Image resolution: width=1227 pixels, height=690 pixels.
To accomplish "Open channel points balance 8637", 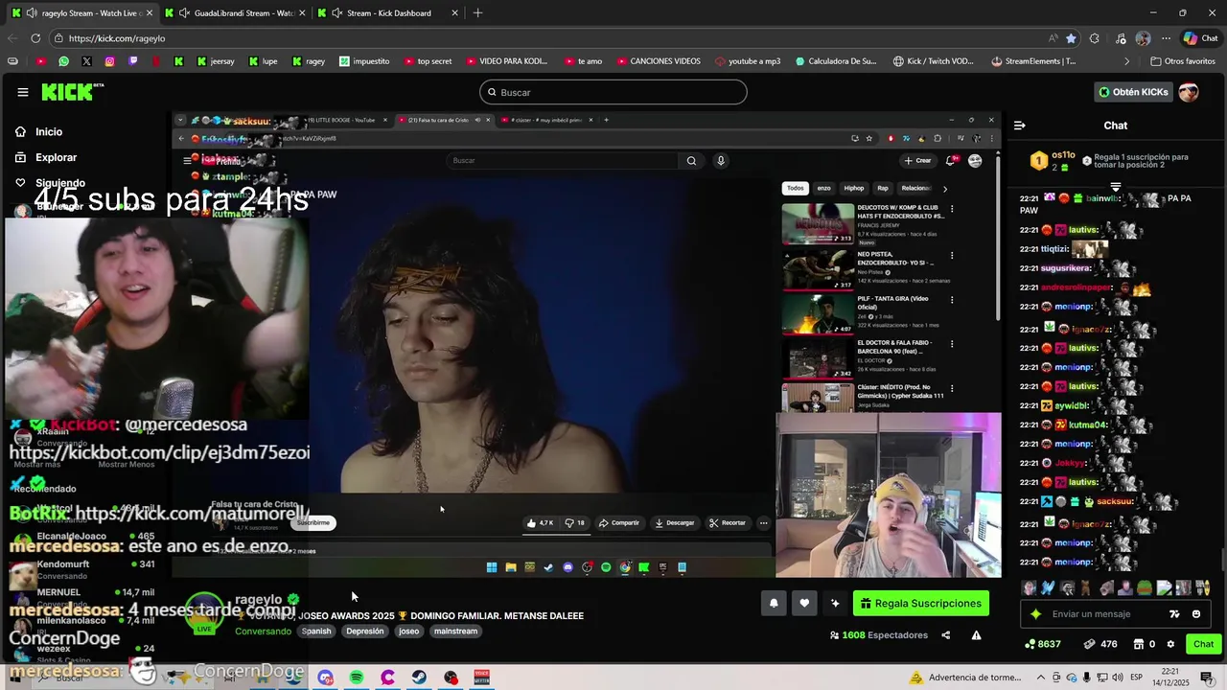I will [x=1042, y=644].
